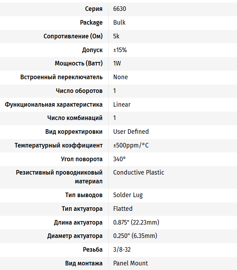Click the tolerance value ±15%

click(x=120, y=50)
